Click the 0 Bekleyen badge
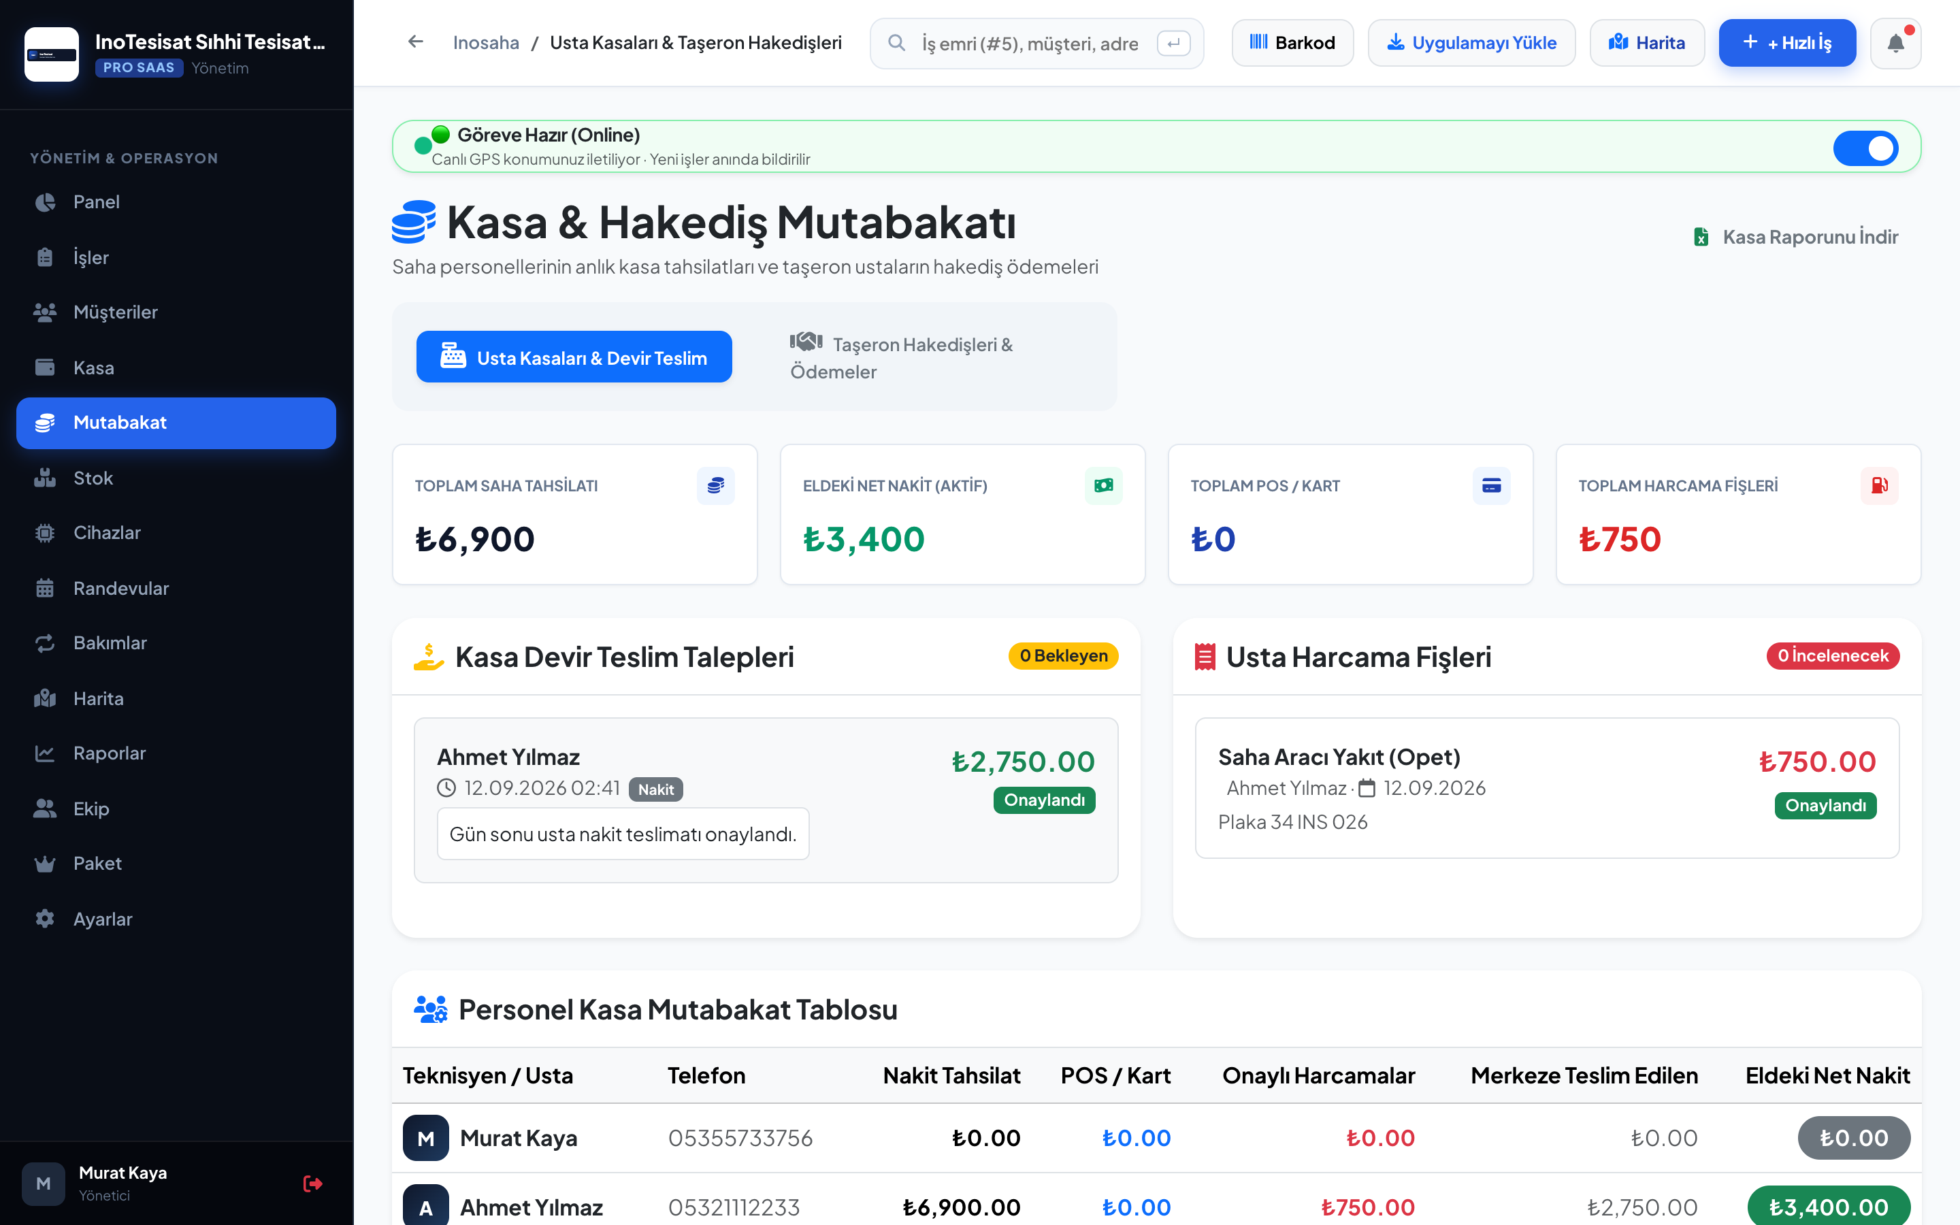Image resolution: width=1960 pixels, height=1225 pixels. [x=1062, y=655]
